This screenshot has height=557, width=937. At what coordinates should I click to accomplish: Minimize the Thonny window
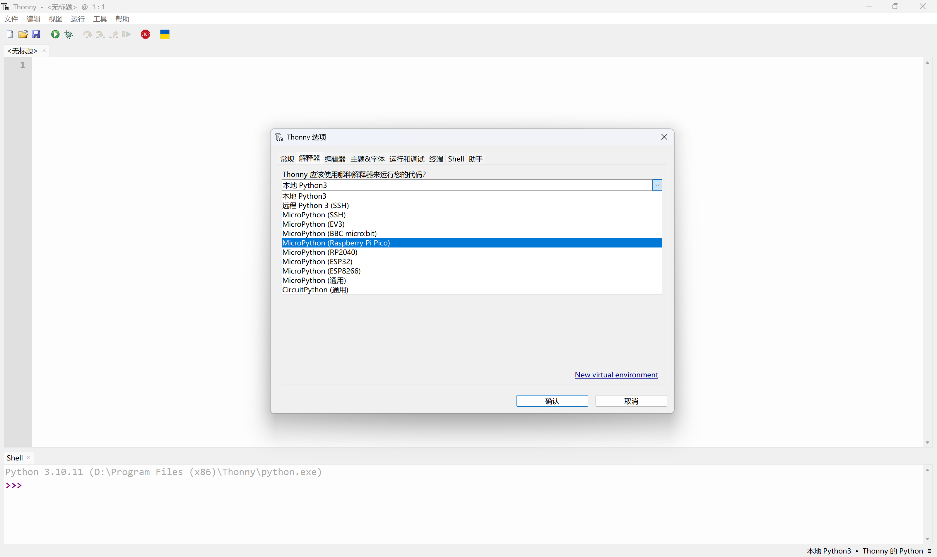pyautogui.click(x=868, y=6)
